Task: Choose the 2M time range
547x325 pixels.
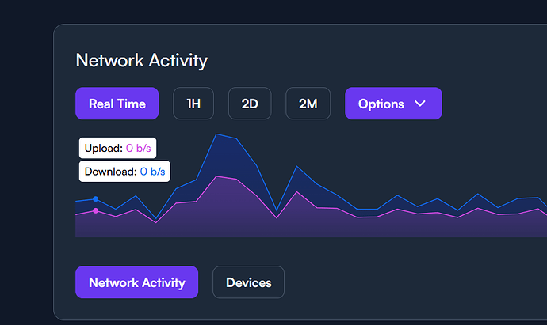Action: point(308,104)
